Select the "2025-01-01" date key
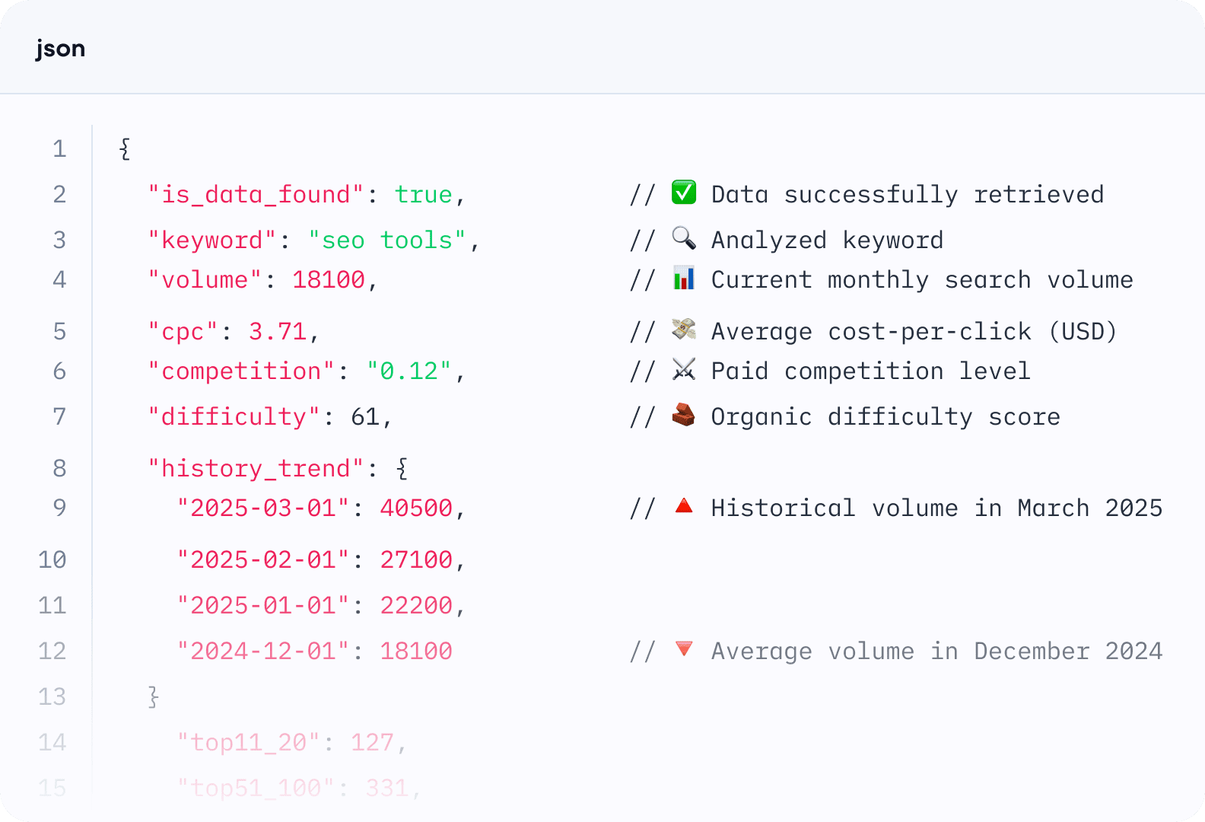The image size is (1205, 822). pyautogui.click(x=263, y=606)
